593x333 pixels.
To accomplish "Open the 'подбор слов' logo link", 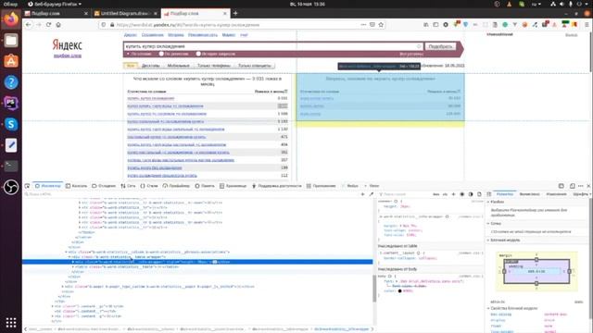I will 68,55.
